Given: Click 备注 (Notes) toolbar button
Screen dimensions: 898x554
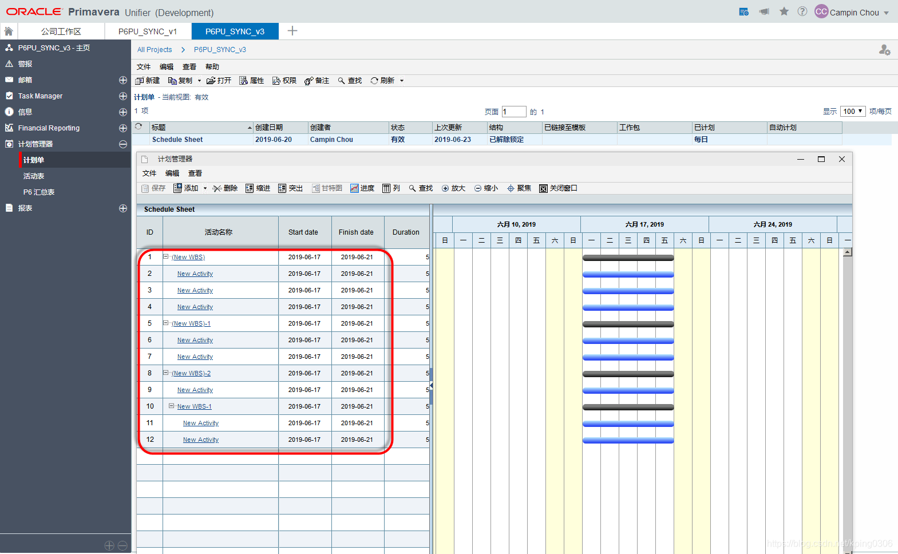Looking at the screenshot, I should coord(317,81).
